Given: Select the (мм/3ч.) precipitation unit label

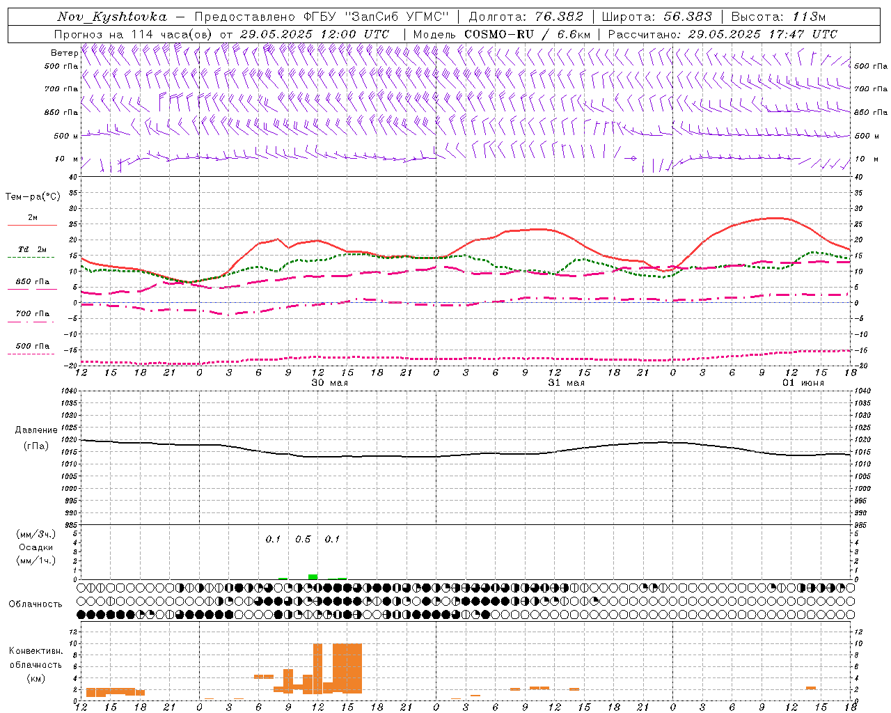Looking at the screenshot, I should (36, 534).
